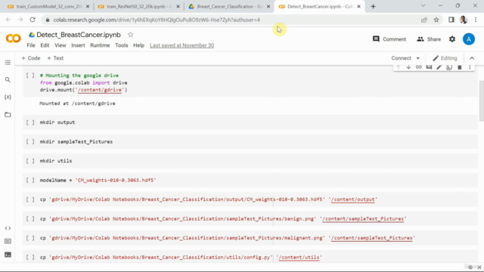
Task: Click the 'CM_weights-010-0.3063.hdf5' string in modelName cell
Action: [116, 181]
